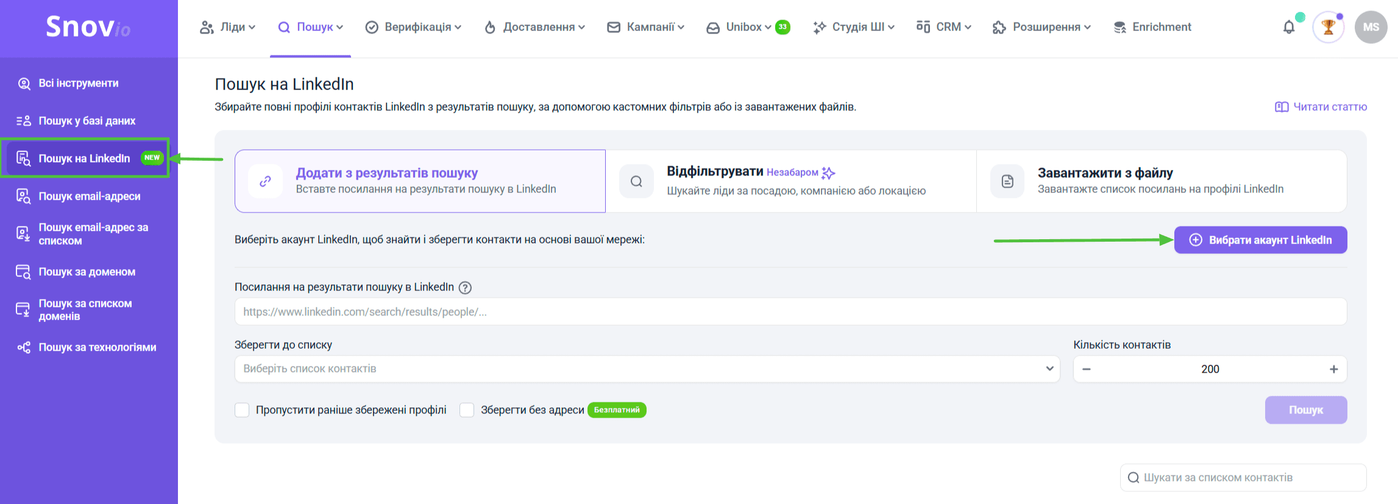This screenshot has width=1398, height=504.
Task: Increase contact count with plus button
Action: pyautogui.click(x=1333, y=369)
